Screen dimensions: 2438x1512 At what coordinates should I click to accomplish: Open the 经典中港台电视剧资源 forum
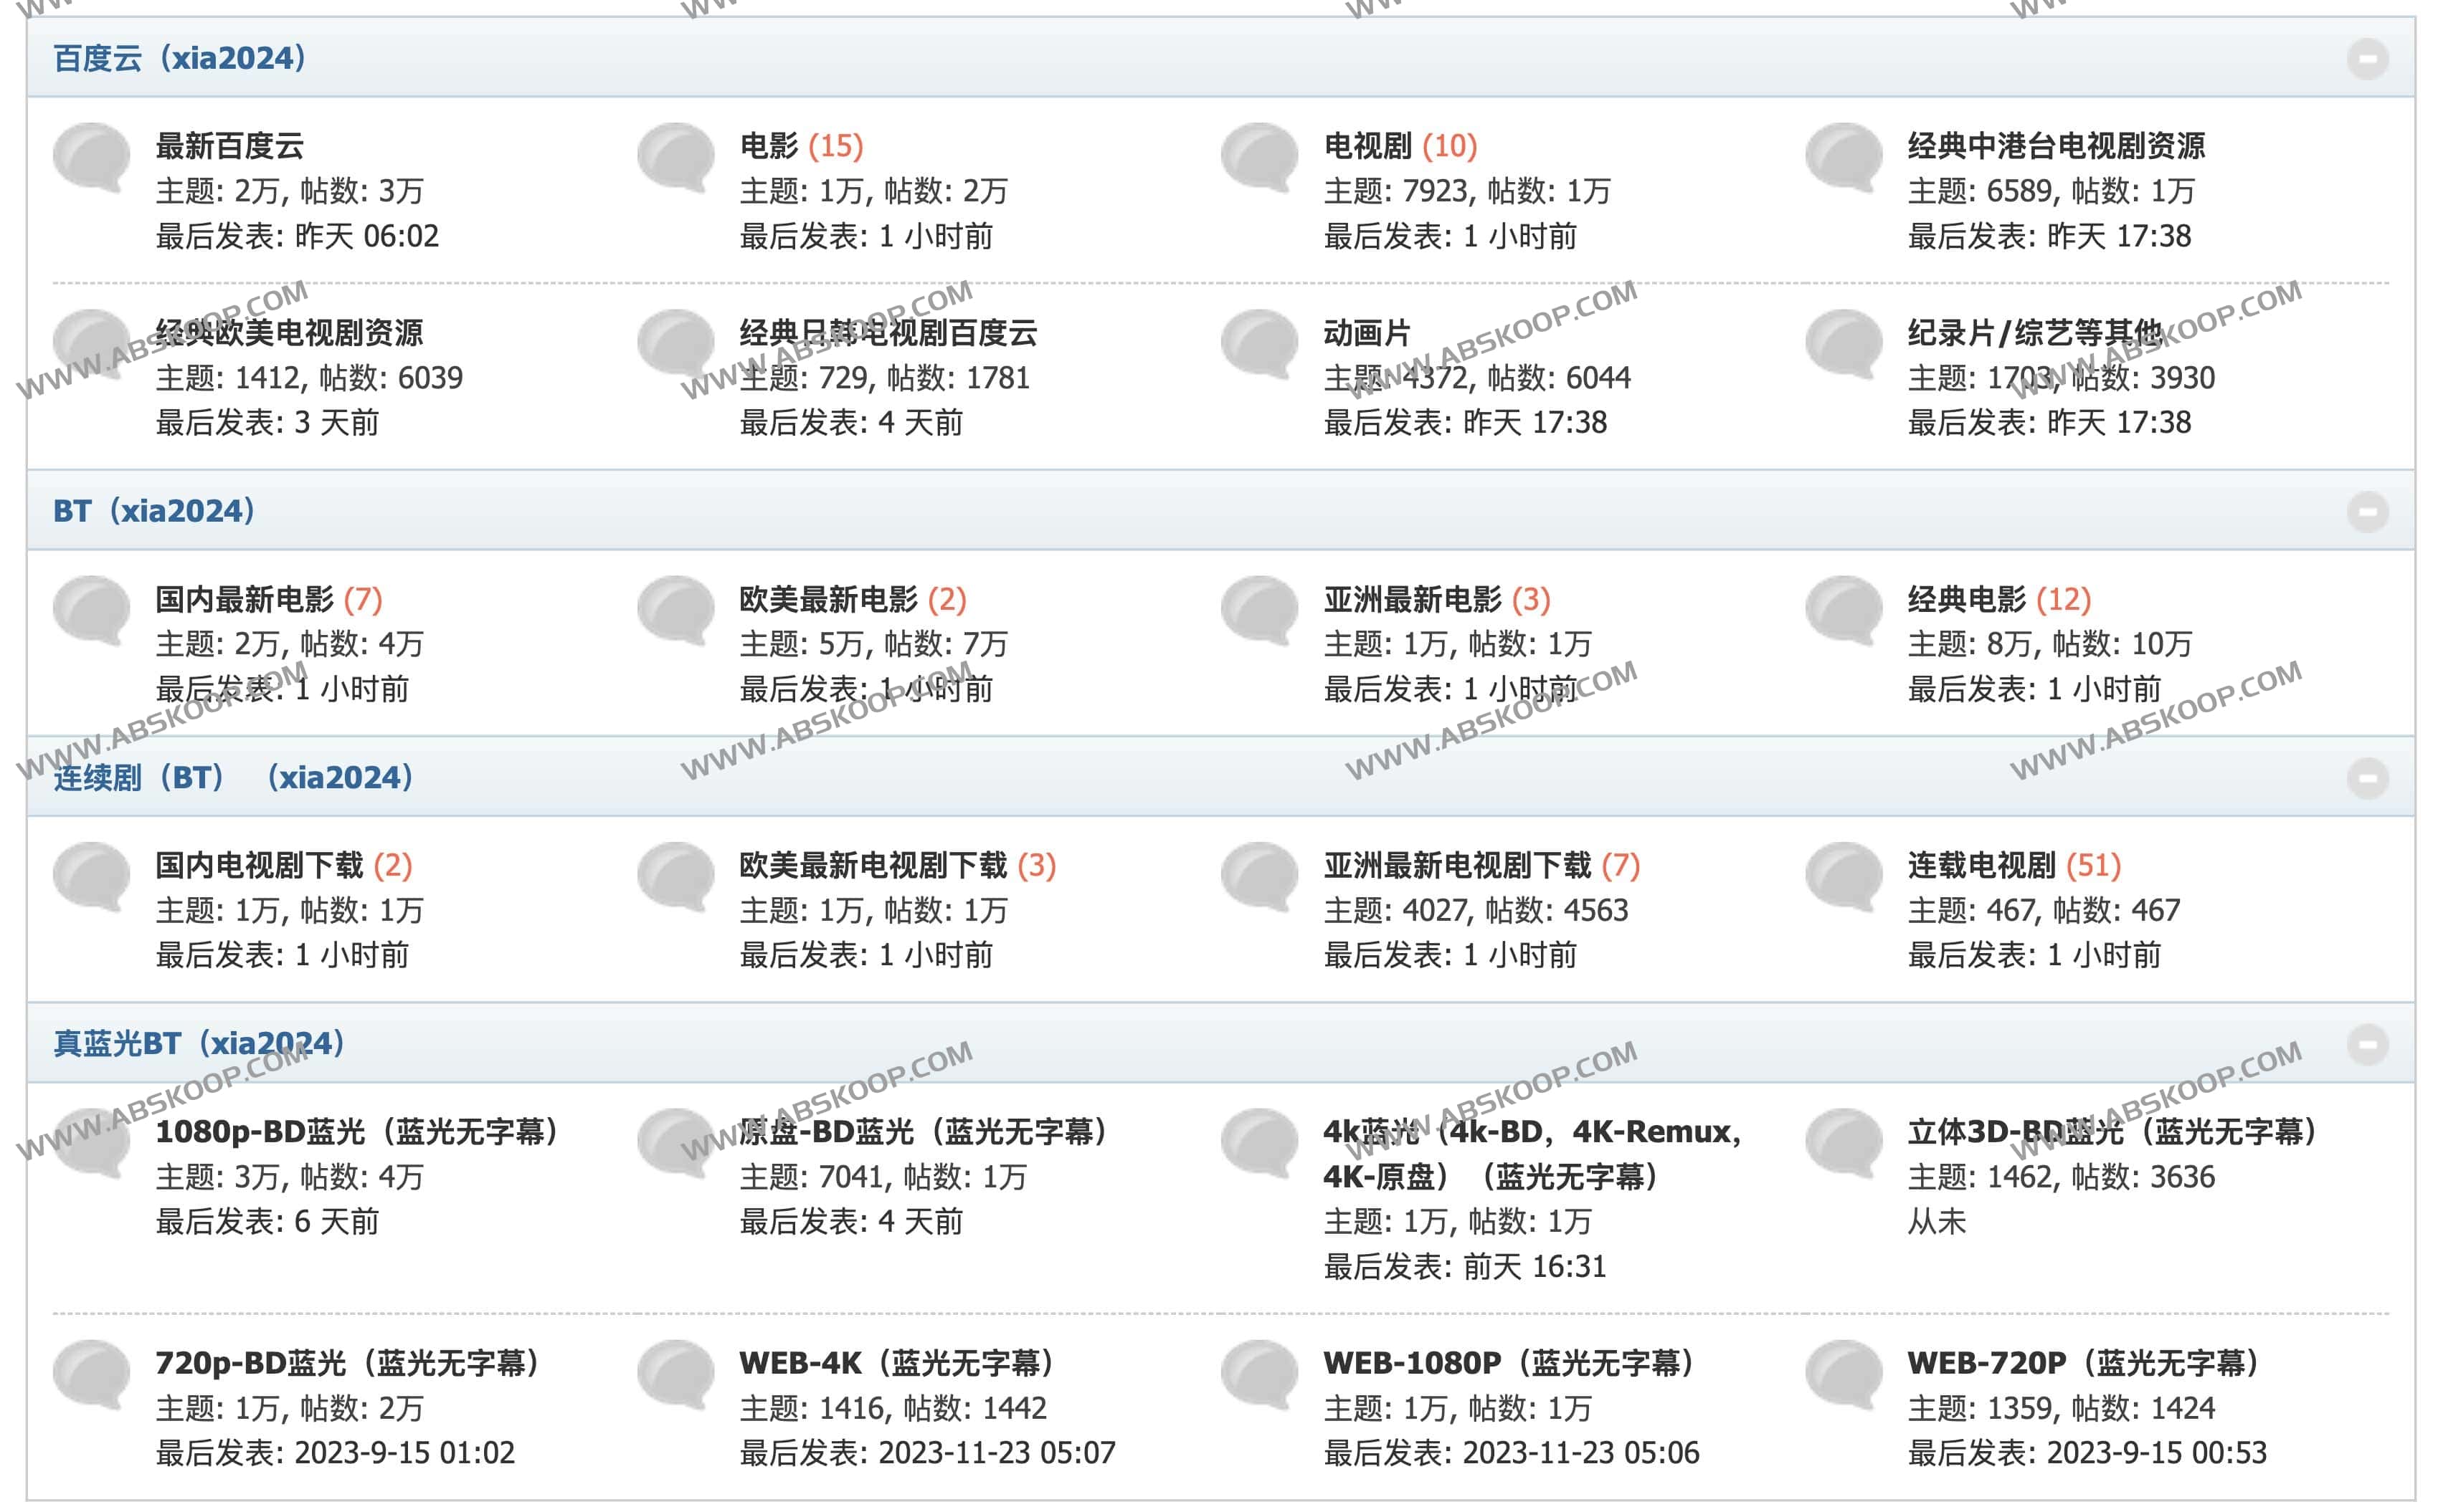2055,146
